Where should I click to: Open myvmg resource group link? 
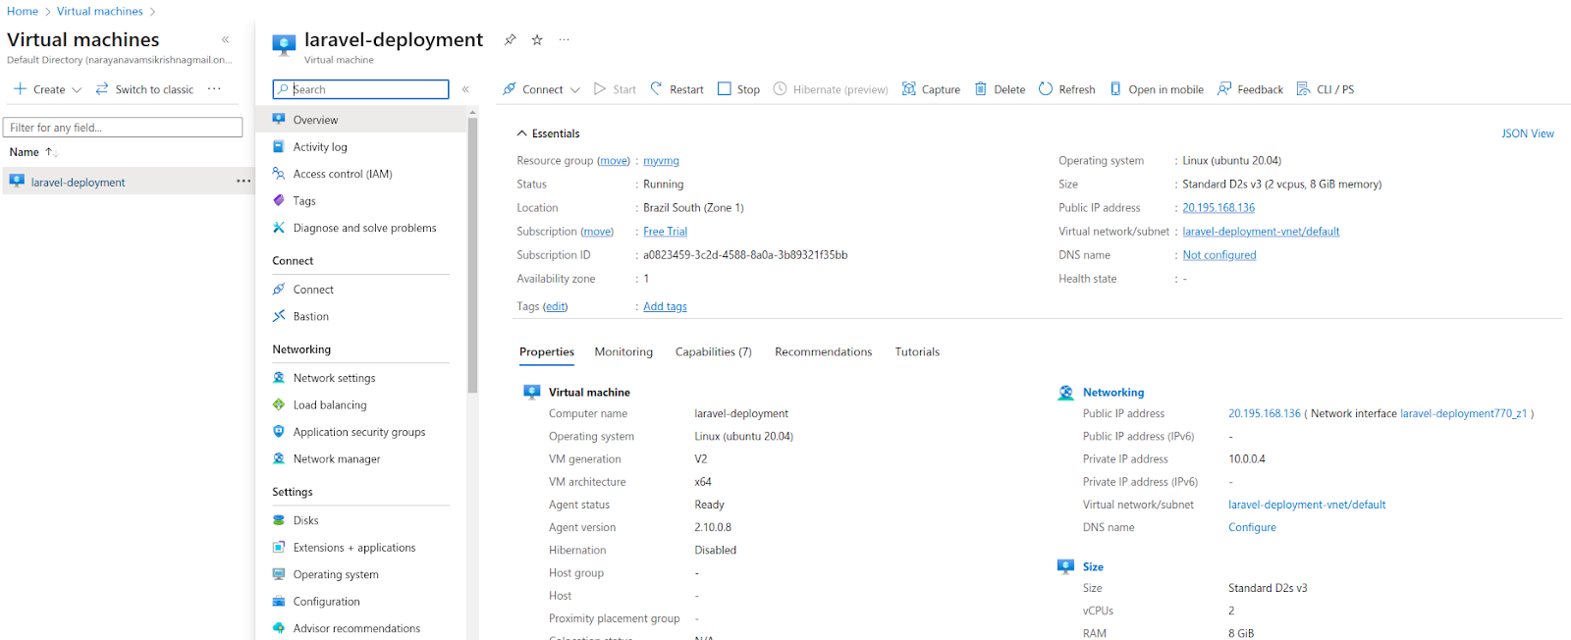click(661, 161)
